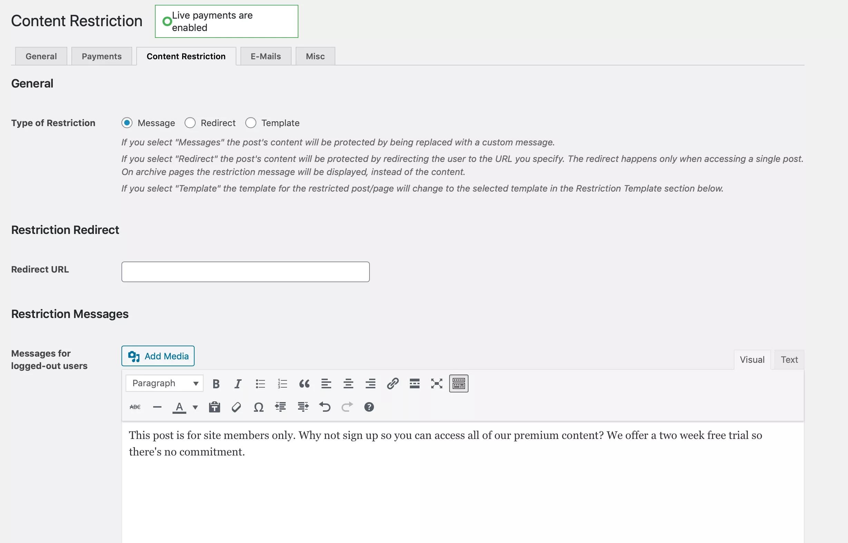This screenshot has height=543, width=848.
Task: Select the Redirect radio button
Action: click(190, 123)
